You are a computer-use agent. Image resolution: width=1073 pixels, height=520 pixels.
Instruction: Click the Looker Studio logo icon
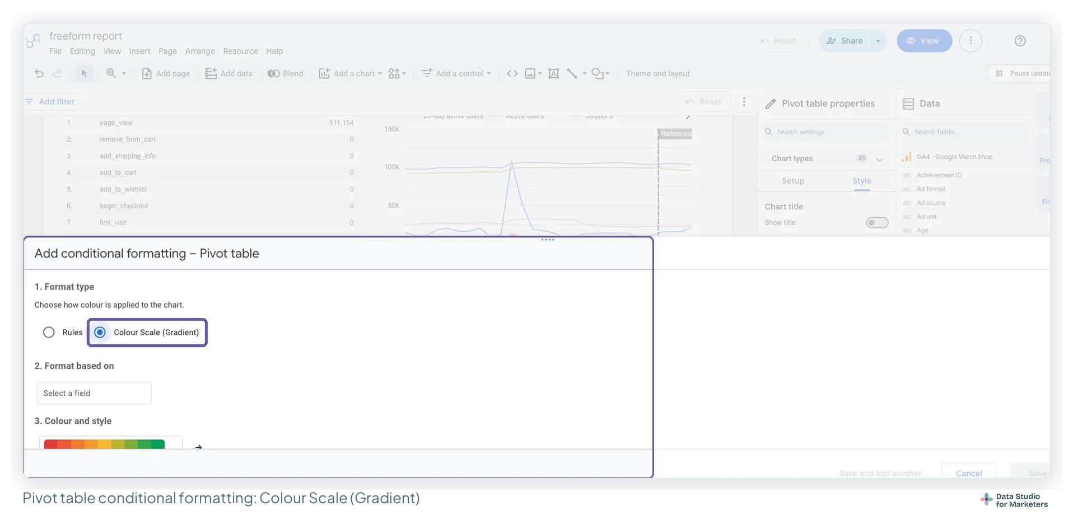pos(34,41)
